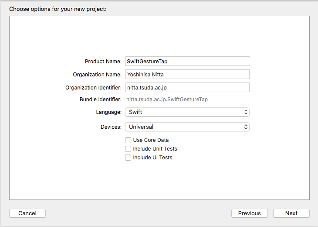The image size is (318, 227).
Task: Click the "Language:" label text
Action: (108, 112)
